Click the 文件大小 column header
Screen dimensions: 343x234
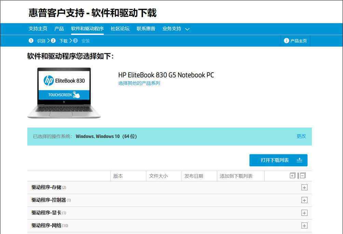click(x=159, y=176)
